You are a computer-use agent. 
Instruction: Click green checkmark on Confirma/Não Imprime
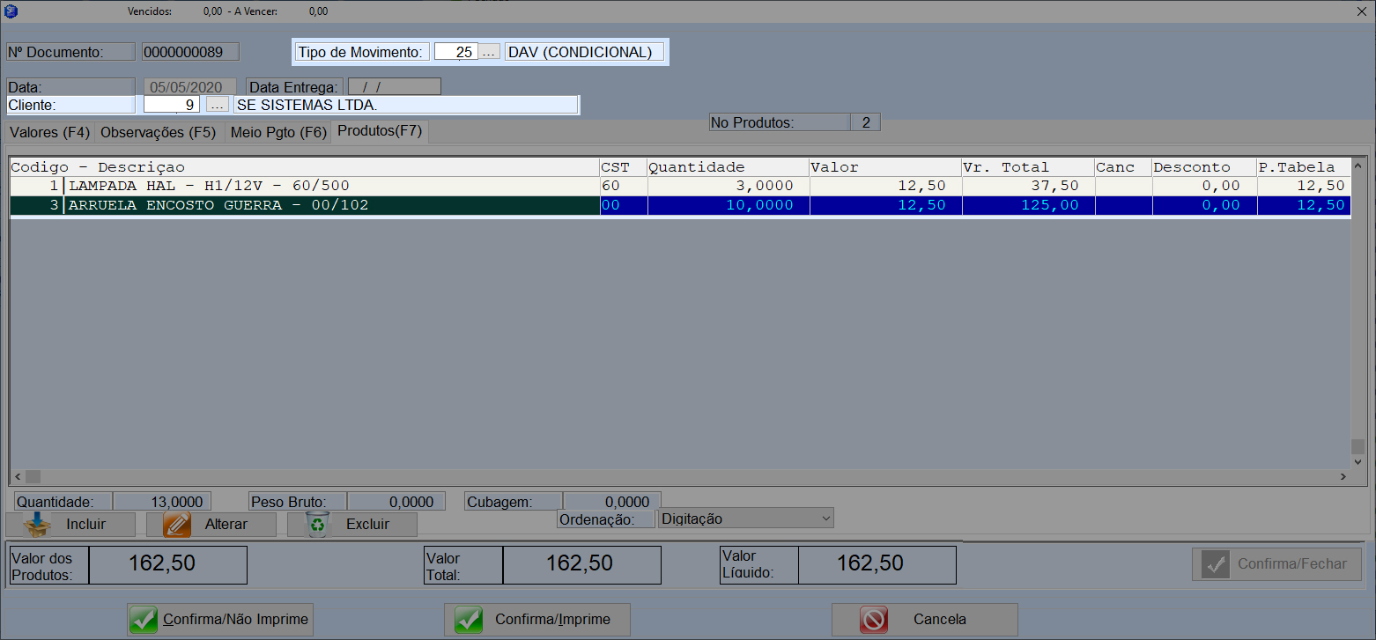(x=144, y=620)
